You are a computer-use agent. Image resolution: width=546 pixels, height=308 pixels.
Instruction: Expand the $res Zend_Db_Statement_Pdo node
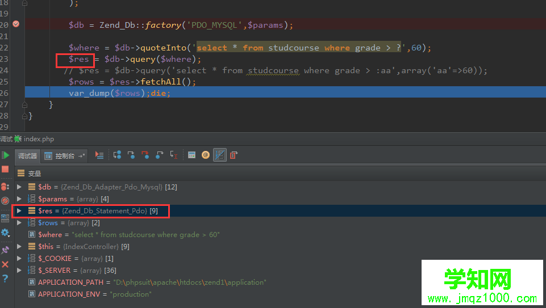point(19,210)
